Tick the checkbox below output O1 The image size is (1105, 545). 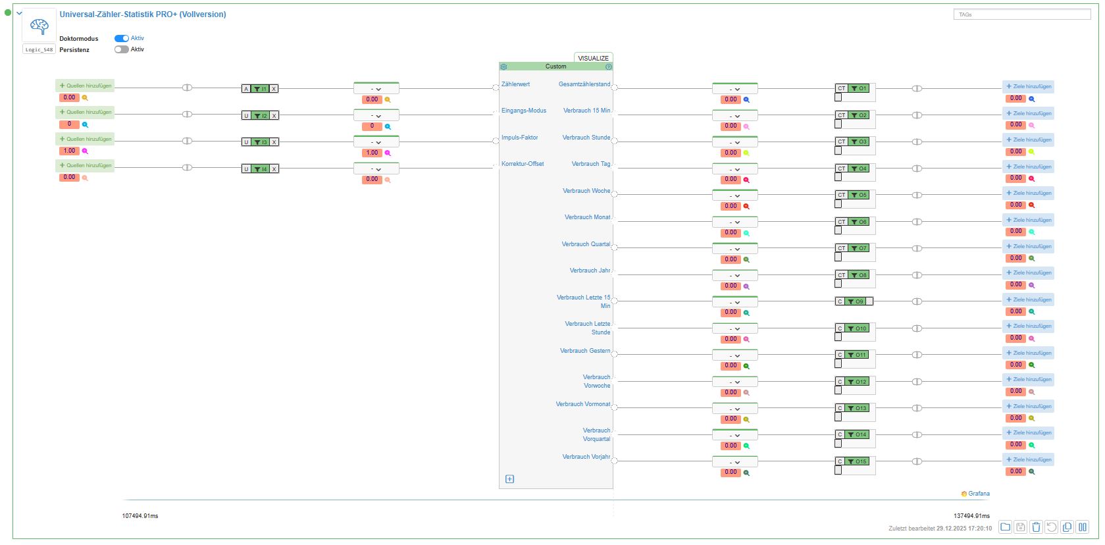838,97
